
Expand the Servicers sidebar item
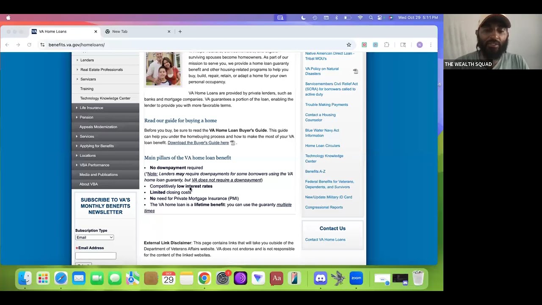(x=77, y=79)
